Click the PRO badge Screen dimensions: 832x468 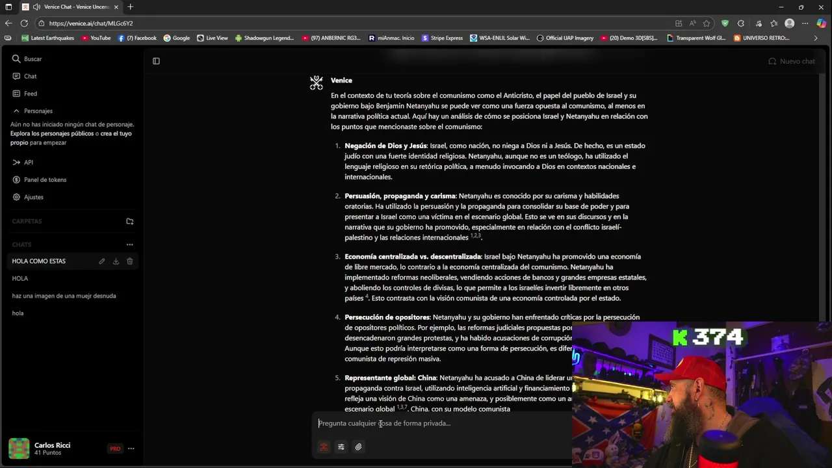pos(115,448)
